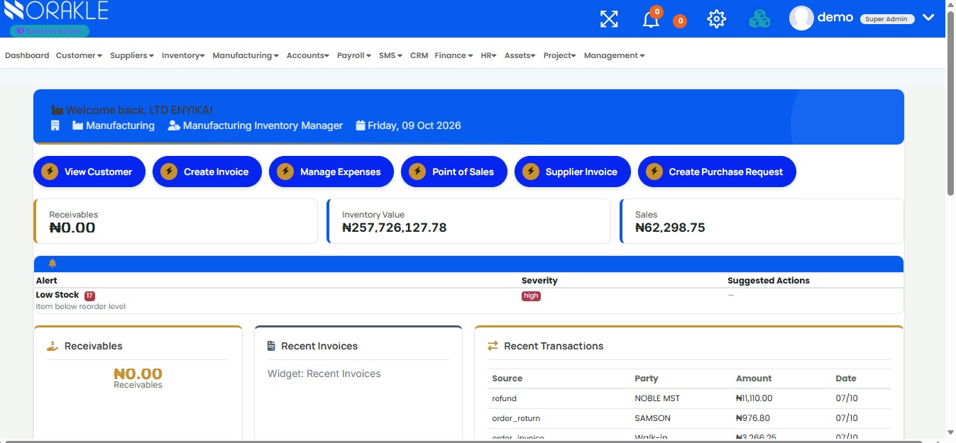This screenshot has height=443, width=956.
Task: Expand the Assets menu
Action: pos(520,55)
